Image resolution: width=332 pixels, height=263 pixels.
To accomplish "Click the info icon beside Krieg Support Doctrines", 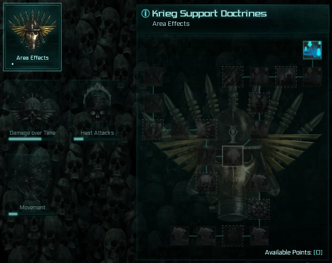I will (145, 13).
